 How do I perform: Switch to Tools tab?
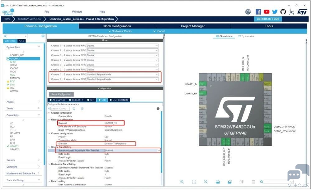(269, 26)
